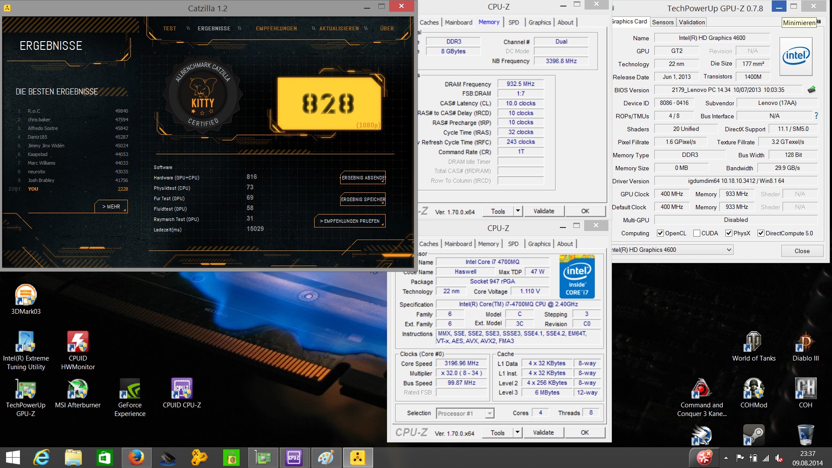Viewport: 832px width, 468px height.
Task: Open the EMPFEHLUNGEN tab in Catzilla
Action: pos(276,29)
